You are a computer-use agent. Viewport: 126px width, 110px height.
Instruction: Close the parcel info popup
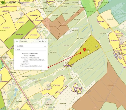click(x=45, y=41)
